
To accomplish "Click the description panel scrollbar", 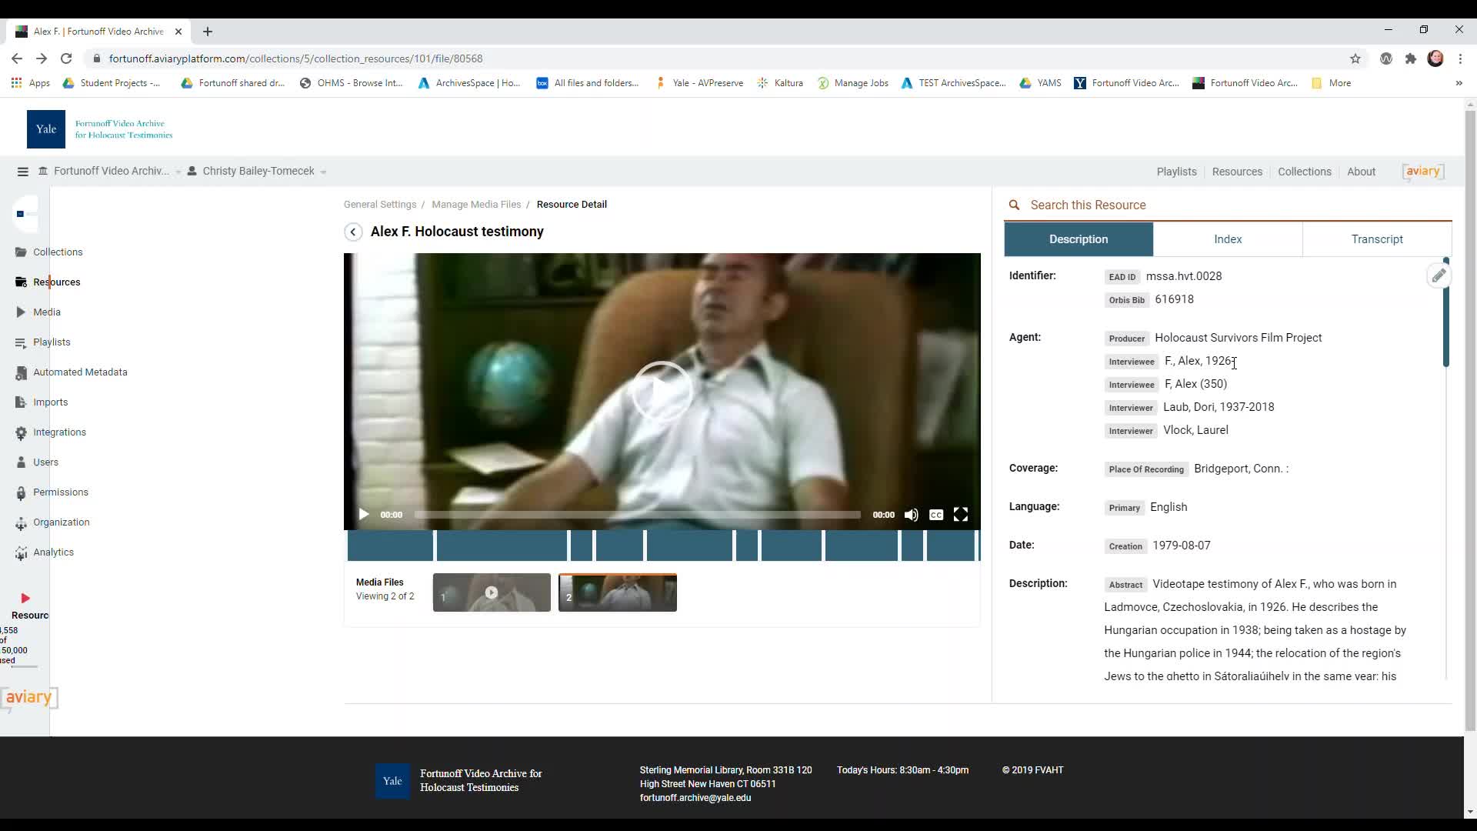I will (x=1446, y=312).
